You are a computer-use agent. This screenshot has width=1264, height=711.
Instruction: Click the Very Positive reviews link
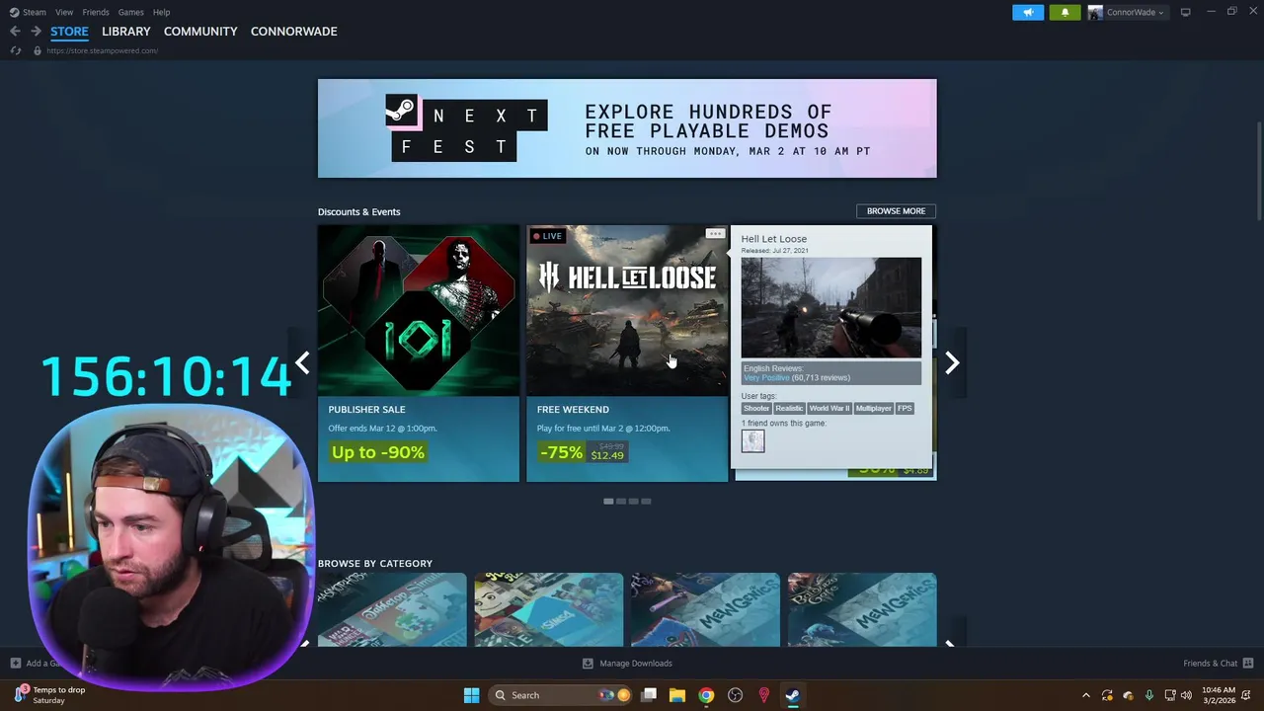(766, 378)
